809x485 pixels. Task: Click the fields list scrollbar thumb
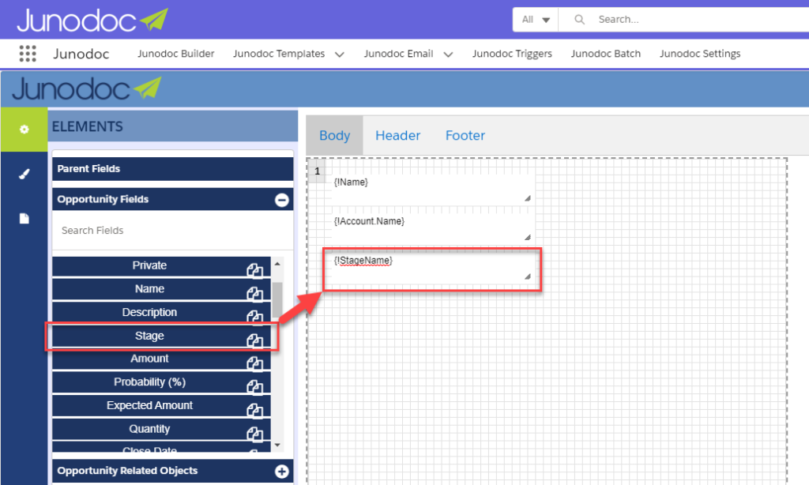pos(277,300)
